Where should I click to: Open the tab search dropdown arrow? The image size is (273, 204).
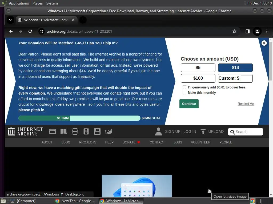coord(10,20)
